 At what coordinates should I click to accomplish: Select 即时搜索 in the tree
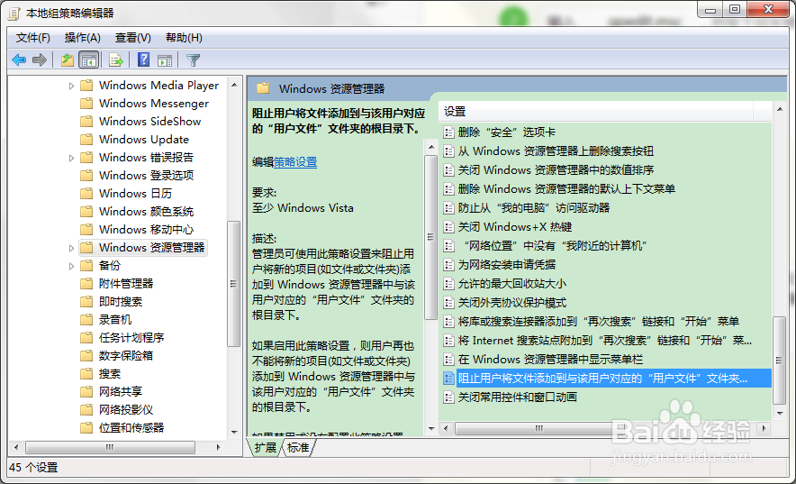(121, 302)
